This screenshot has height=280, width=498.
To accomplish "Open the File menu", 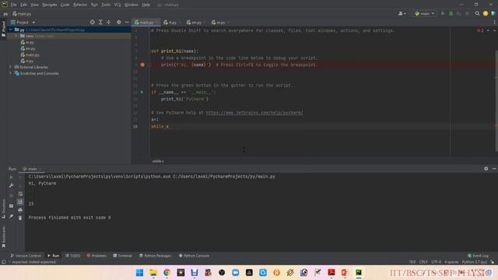I will [14, 5].
